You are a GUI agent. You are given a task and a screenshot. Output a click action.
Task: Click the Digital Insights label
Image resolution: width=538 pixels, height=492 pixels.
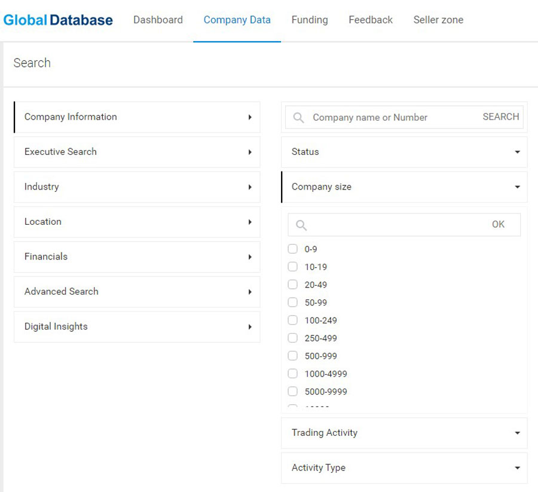tap(56, 326)
